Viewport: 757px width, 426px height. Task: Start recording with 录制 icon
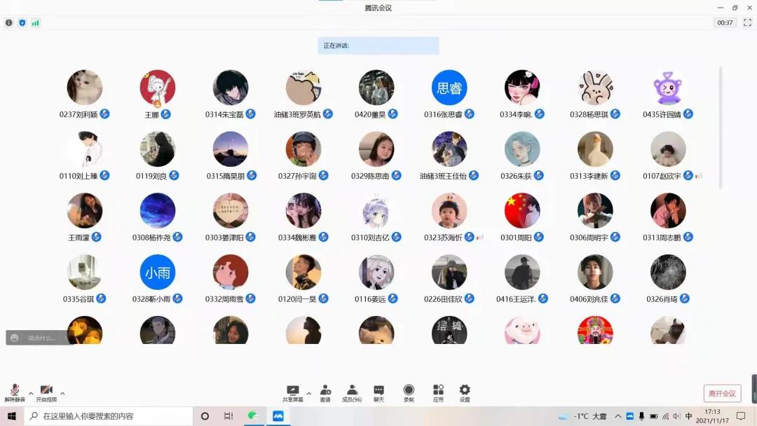point(409,392)
